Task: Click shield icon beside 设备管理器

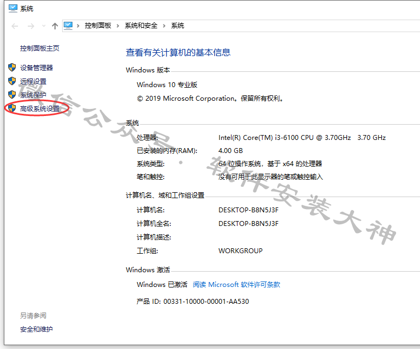Action: click(12, 68)
